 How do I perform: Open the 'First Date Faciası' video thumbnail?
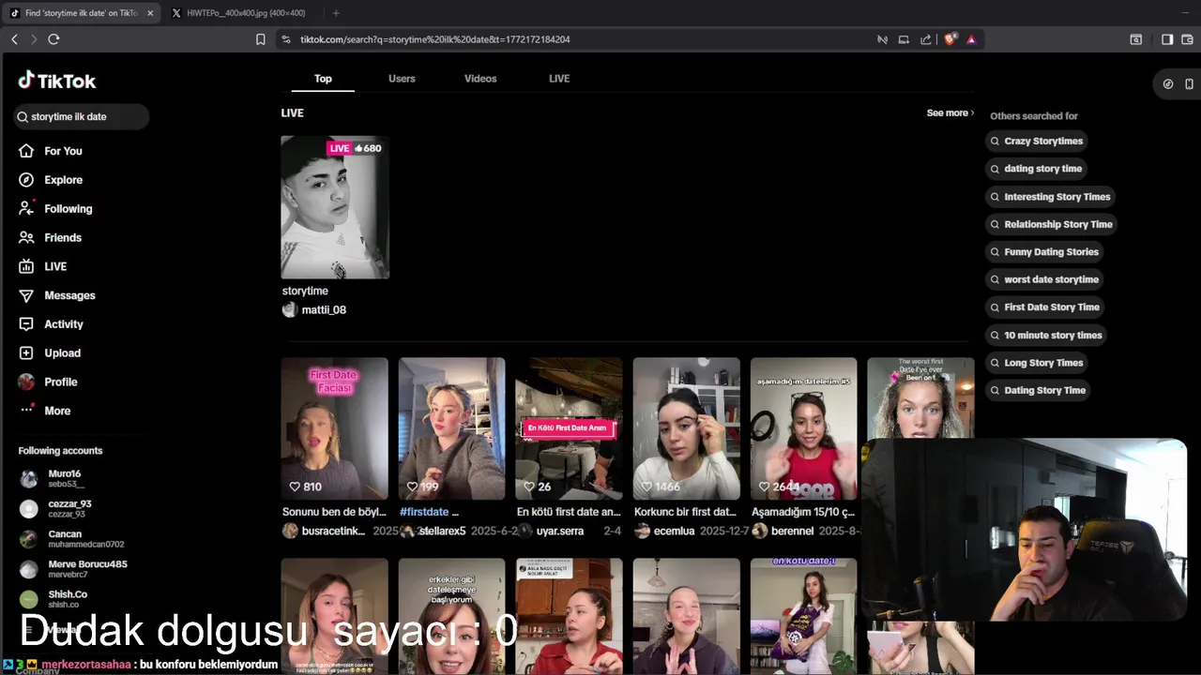335,428
